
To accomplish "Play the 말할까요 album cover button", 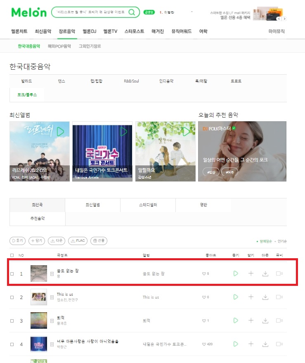I will [x=187, y=132].
